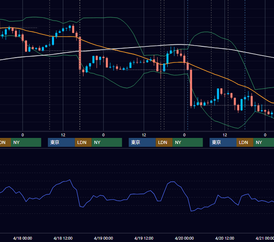Click the 4/19 00:00 time axis label
This screenshot has height=242, width=274.
coord(104,238)
